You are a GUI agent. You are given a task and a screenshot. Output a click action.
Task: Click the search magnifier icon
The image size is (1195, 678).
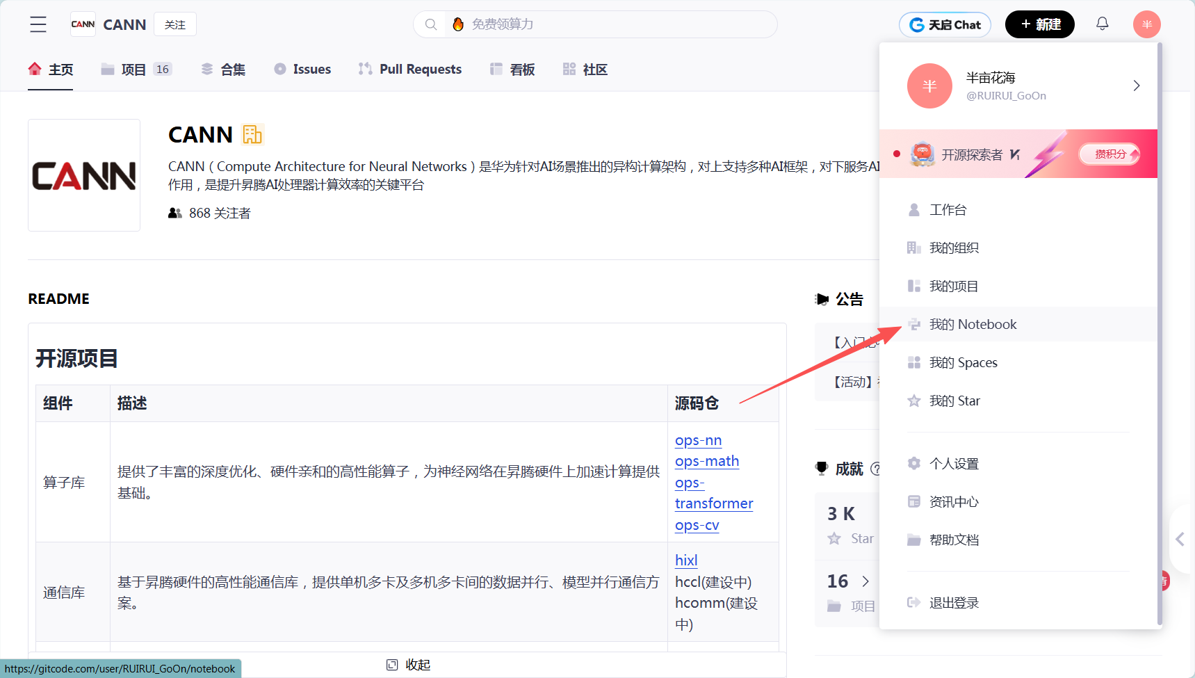[431, 24]
